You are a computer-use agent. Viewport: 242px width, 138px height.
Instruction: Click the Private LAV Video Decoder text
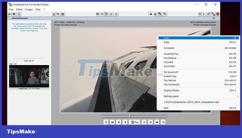(66, 25)
